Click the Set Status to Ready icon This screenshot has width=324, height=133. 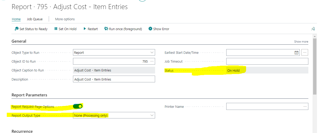pyautogui.click(x=16, y=29)
